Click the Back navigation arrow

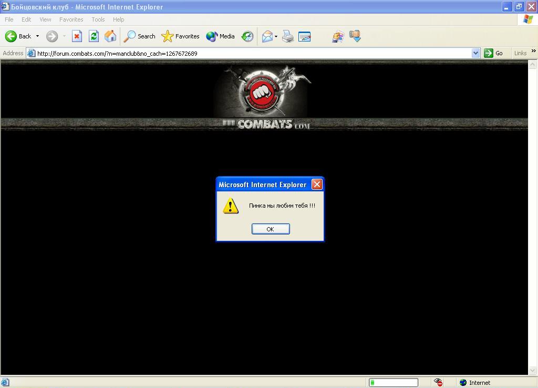point(11,36)
